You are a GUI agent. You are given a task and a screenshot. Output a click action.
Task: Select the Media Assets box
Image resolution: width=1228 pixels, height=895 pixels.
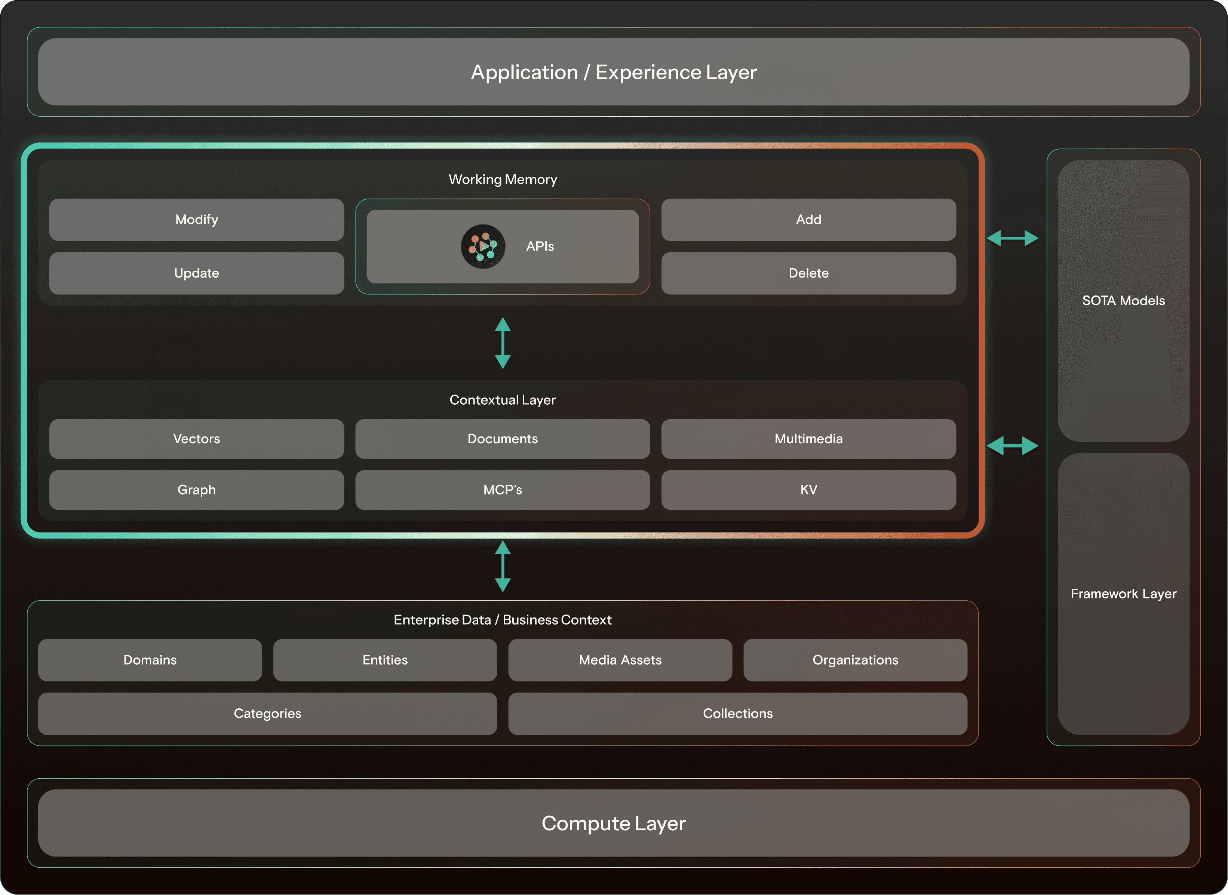(x=620, y=660)
